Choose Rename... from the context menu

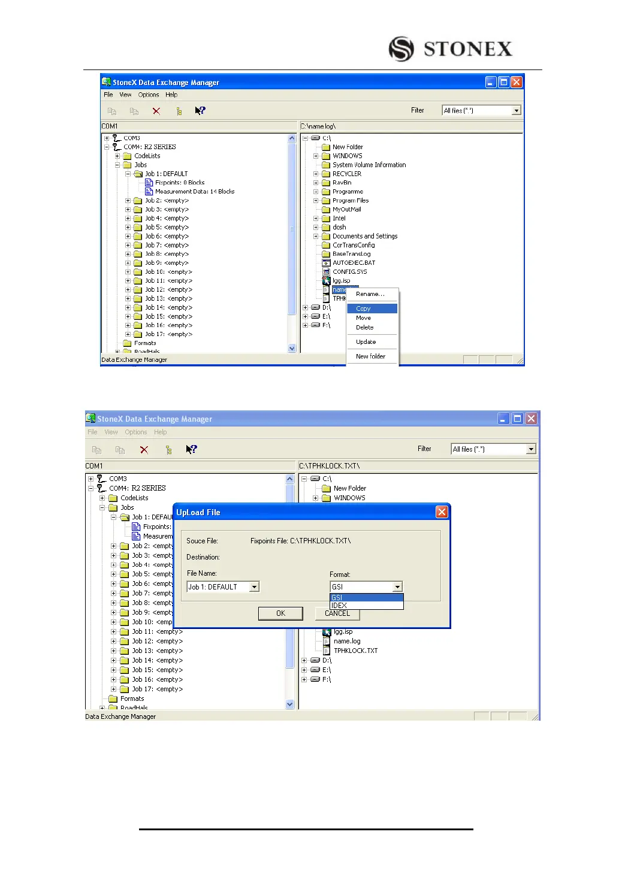pyautogui.click(x=372, y=294)
